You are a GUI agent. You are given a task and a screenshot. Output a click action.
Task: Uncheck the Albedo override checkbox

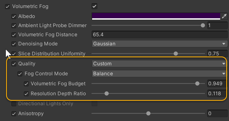click(x=14, y=16)
